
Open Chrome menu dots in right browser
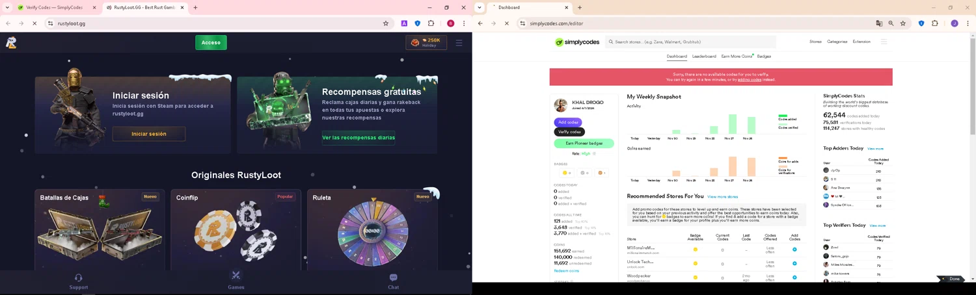[968, 23]
